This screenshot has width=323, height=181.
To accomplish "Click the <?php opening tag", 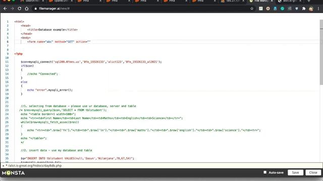I will click(x=18, y=54).
